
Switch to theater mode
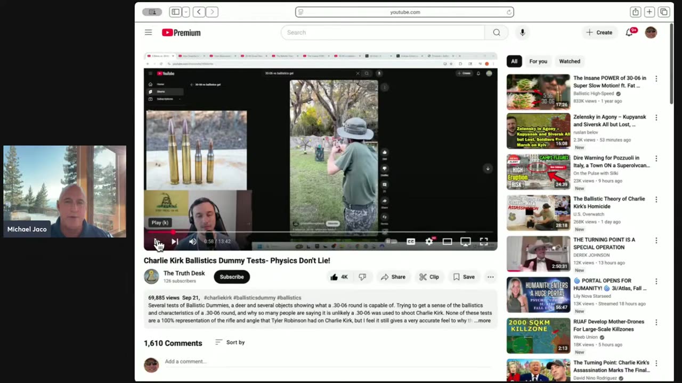pyautogui.click(x=447, y=242)
